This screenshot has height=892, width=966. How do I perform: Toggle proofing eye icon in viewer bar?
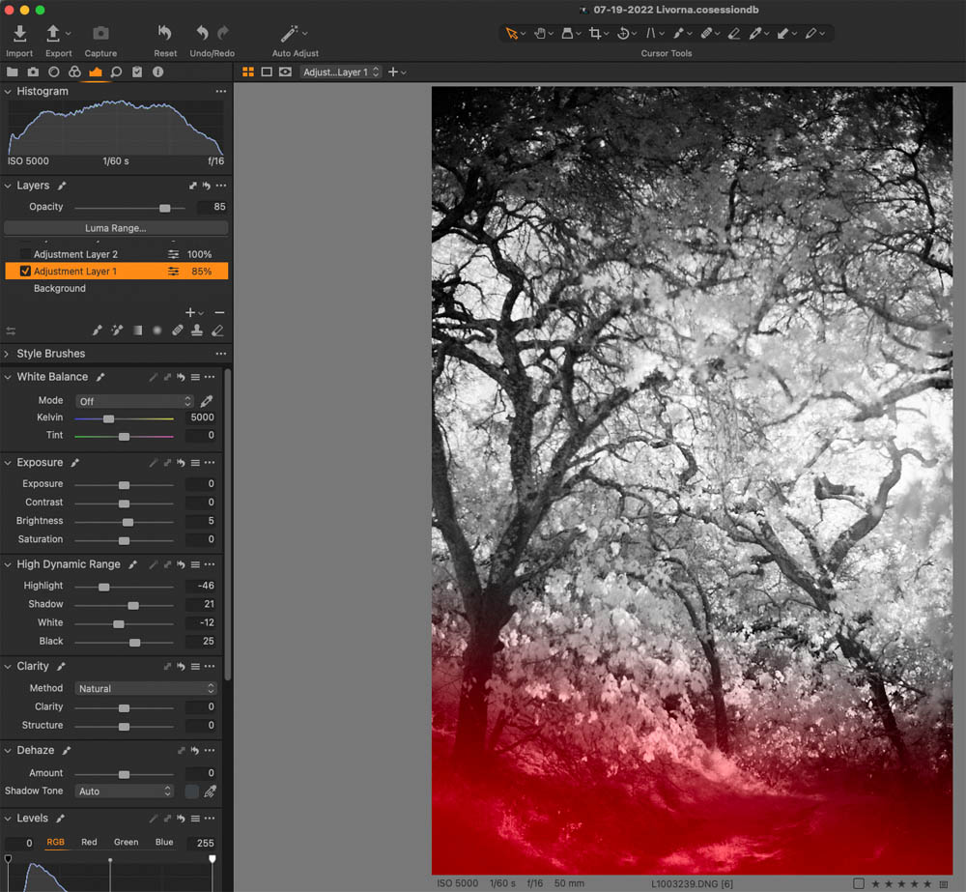(x=285, y=72)
